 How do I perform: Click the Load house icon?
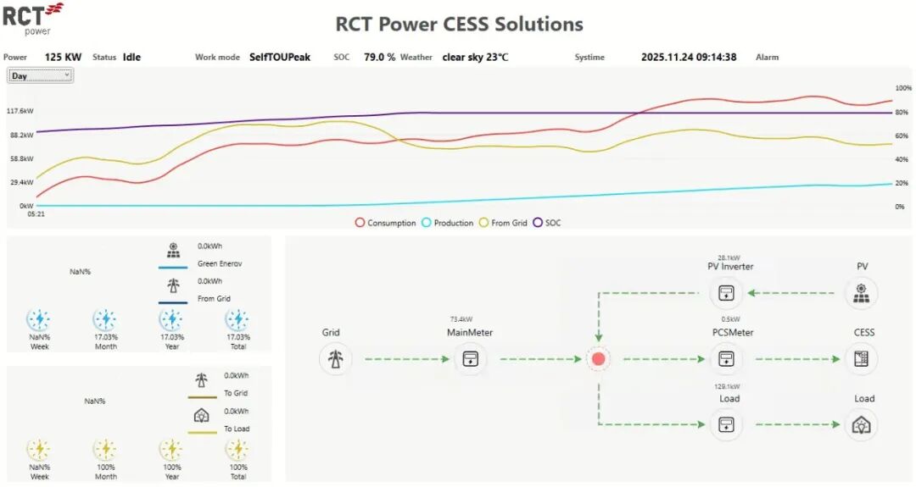click(x=862, y=425)
